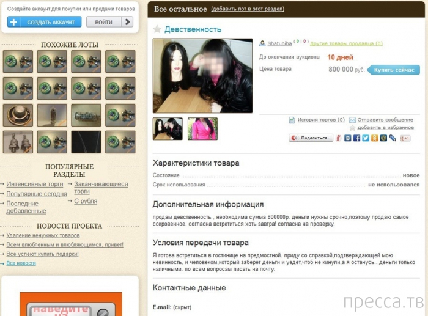Click the favorite star beside the lot title

tap(157, 29)
